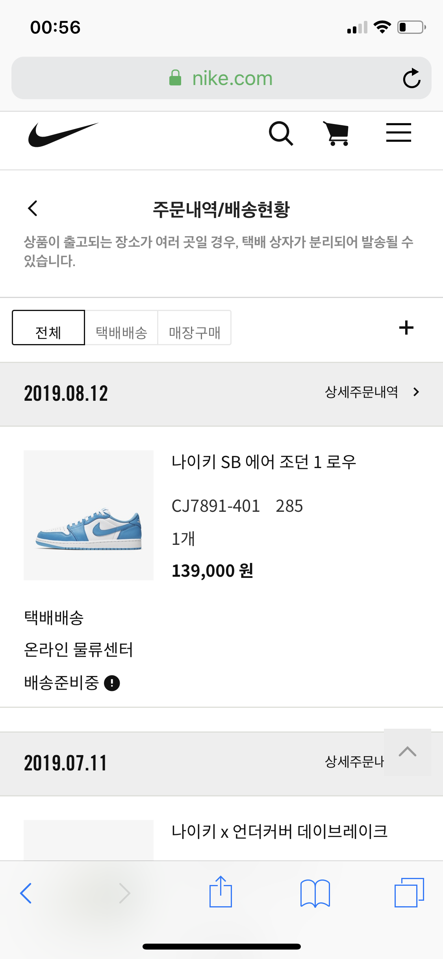Open the search magnifier icon
443x959 pixels.
click(281, 133)
